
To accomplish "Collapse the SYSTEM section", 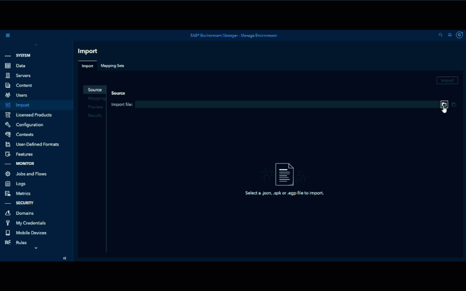I will pyautogui.click(x=8, y=56).
